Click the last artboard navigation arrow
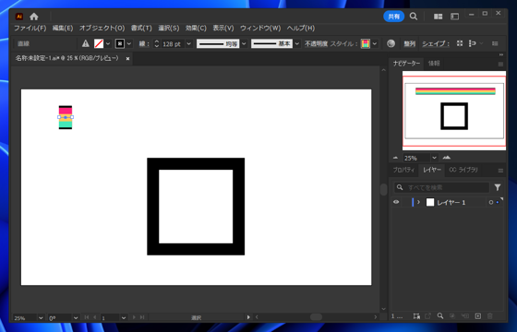This screenshot has height=332, width=517. [x=142, y=317]
